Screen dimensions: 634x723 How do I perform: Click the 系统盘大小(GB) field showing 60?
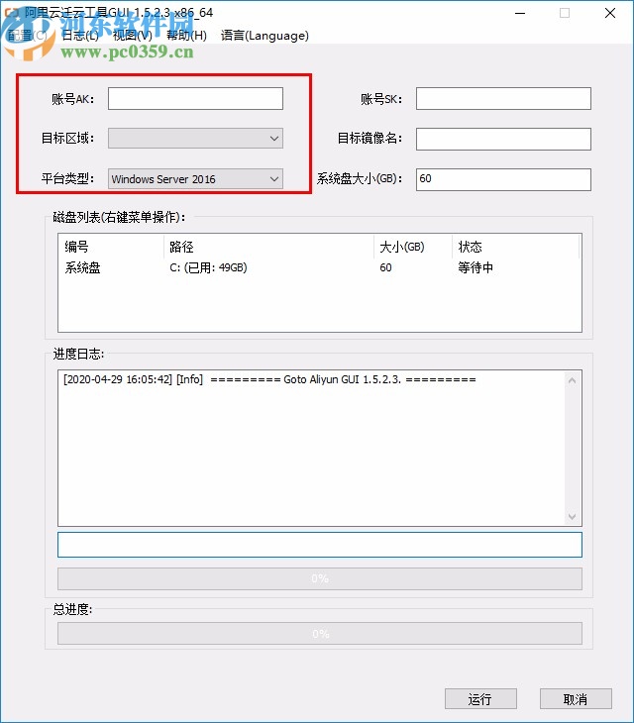pos(503,179)
